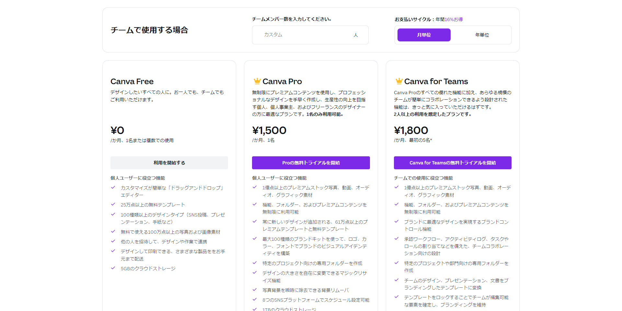
Task: Click 8つのSNSプラットフォームでスケジュール設定可能 text
Action: coord(316,300)
